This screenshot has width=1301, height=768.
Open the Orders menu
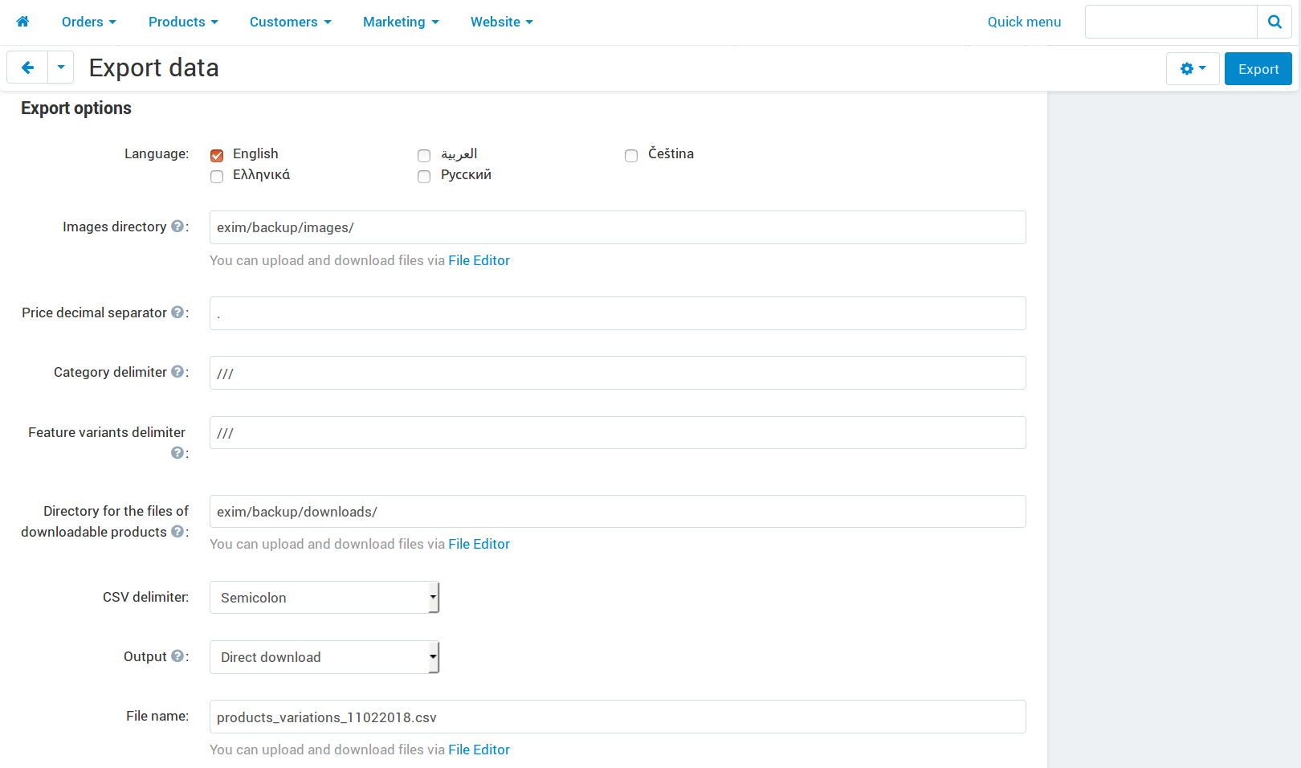89,22
